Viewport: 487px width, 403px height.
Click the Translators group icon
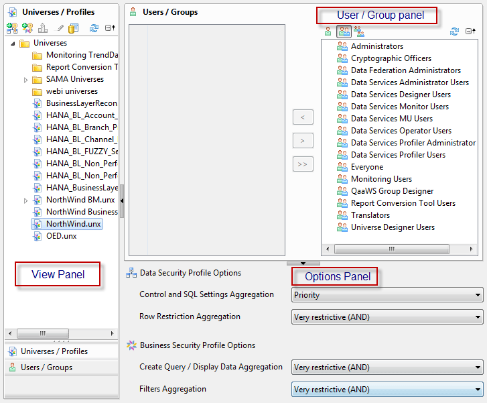click(342, 215)
